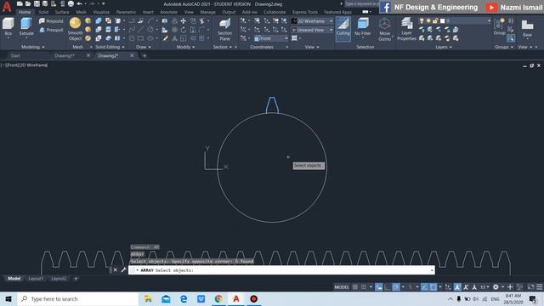Open the Annotate ribbon tab
The height and width of the screenshot is (306, 544).
pyautogui.click(x=168, y=12)
